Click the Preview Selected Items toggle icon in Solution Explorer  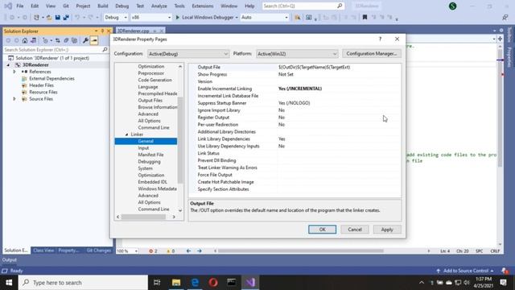[x=94, y=40]
